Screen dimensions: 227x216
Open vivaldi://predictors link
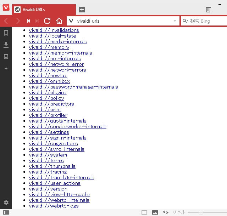pyautogui.click(x=51, y=104)
